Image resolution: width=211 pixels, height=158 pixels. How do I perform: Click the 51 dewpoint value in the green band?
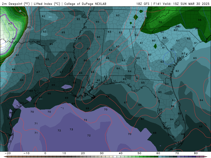[x=25, y=16]
